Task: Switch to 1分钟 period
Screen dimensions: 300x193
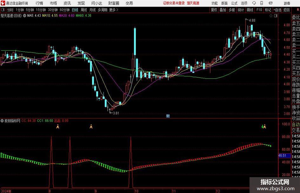Action: coord(20,10)
